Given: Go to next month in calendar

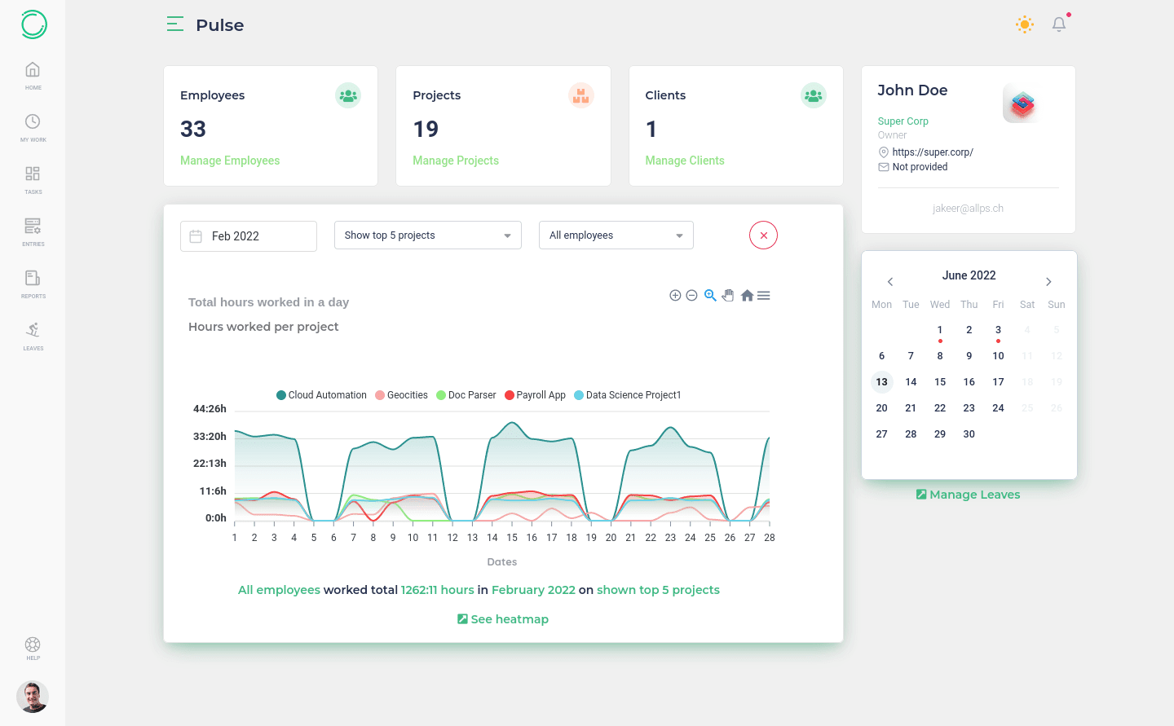Looking at the screenshot, I should (1048, 282).
